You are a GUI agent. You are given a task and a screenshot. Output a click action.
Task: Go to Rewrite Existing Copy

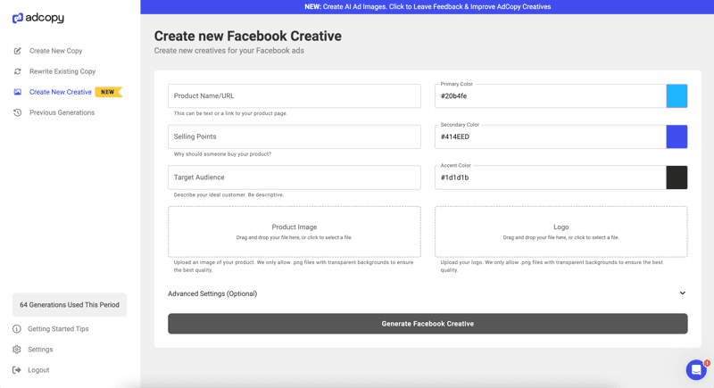[62, 71]
